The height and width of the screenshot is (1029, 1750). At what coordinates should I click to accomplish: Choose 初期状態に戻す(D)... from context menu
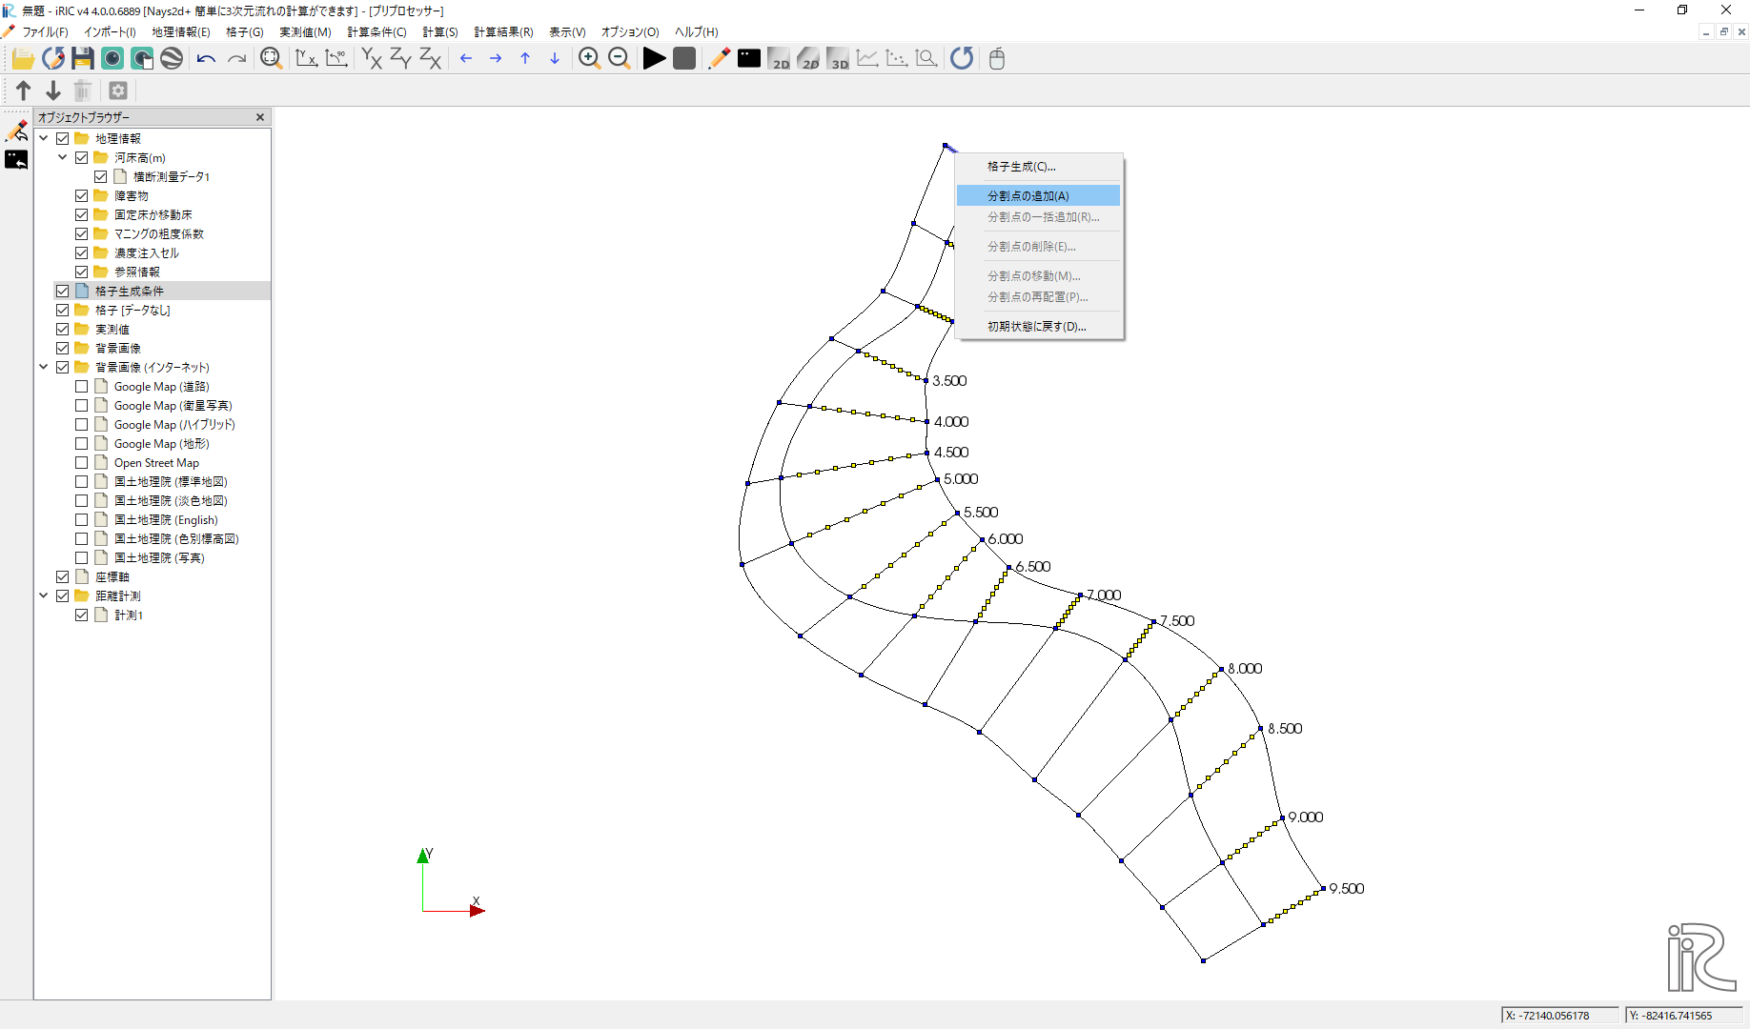tap(1038, 327)
